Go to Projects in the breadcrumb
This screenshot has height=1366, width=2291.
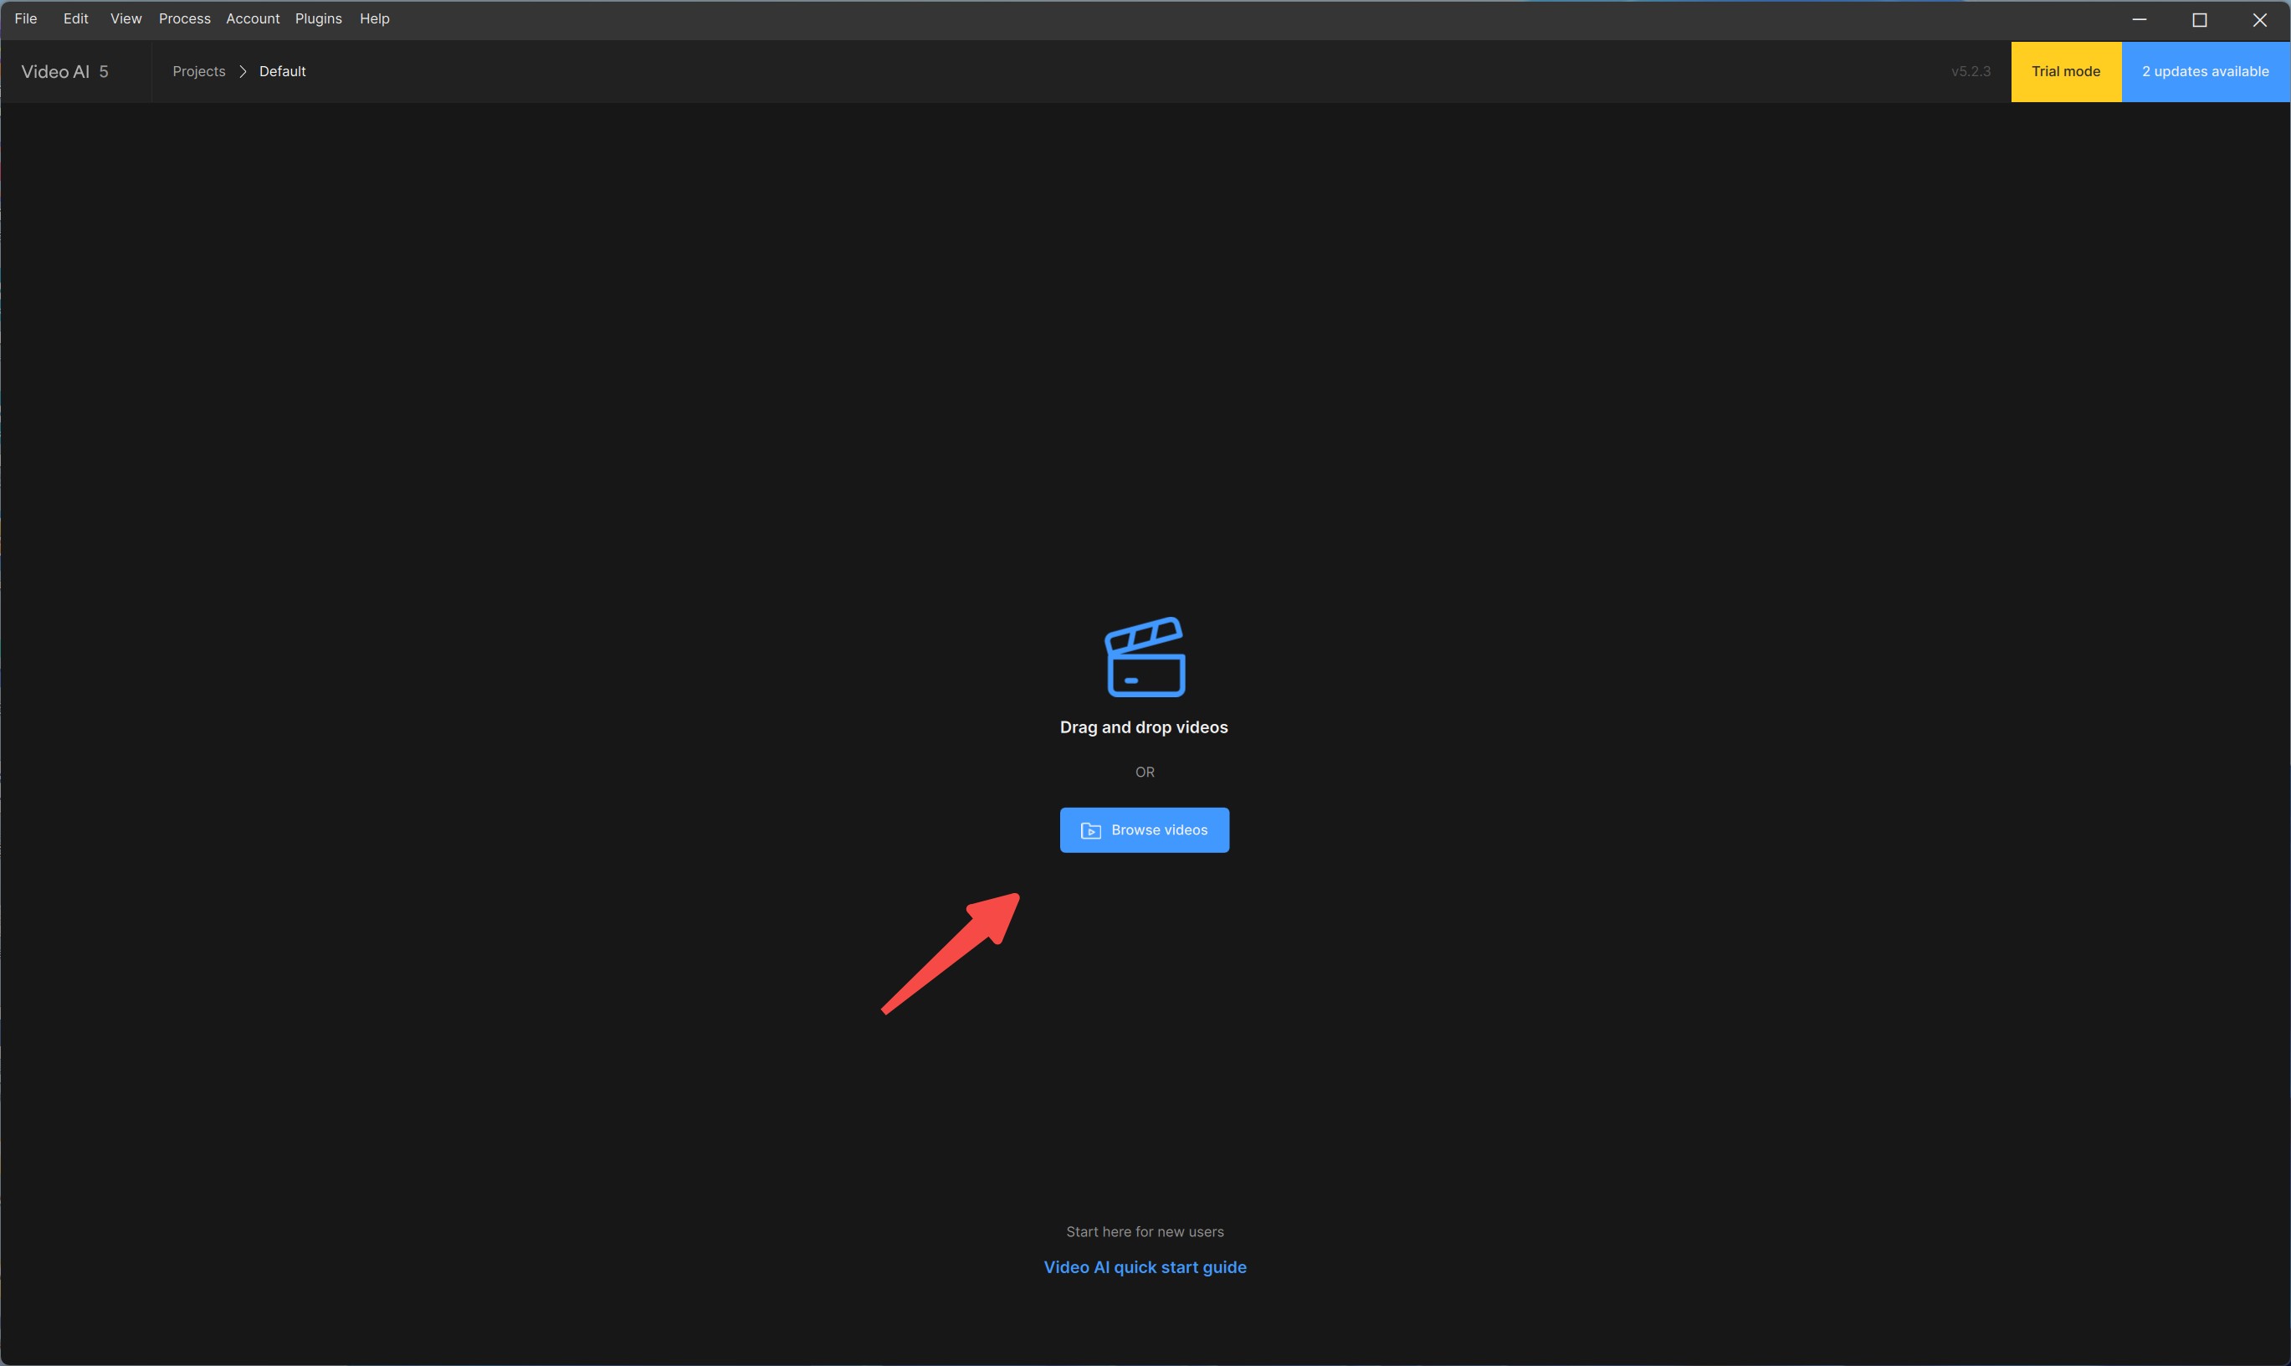[x=199, y=72]
